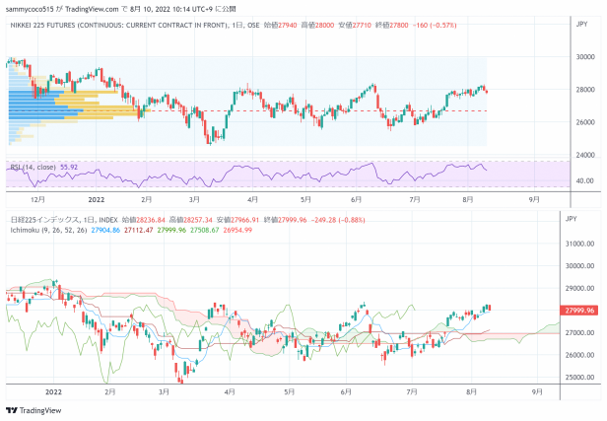Click 2022 on index chart time axis
The width and height of the screenshot is (607, 421).
53,392
